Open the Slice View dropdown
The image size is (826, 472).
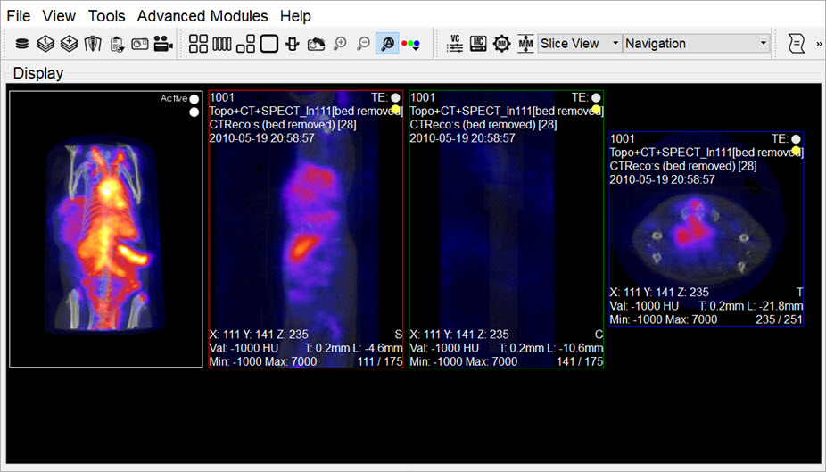(x=580, y=44)
